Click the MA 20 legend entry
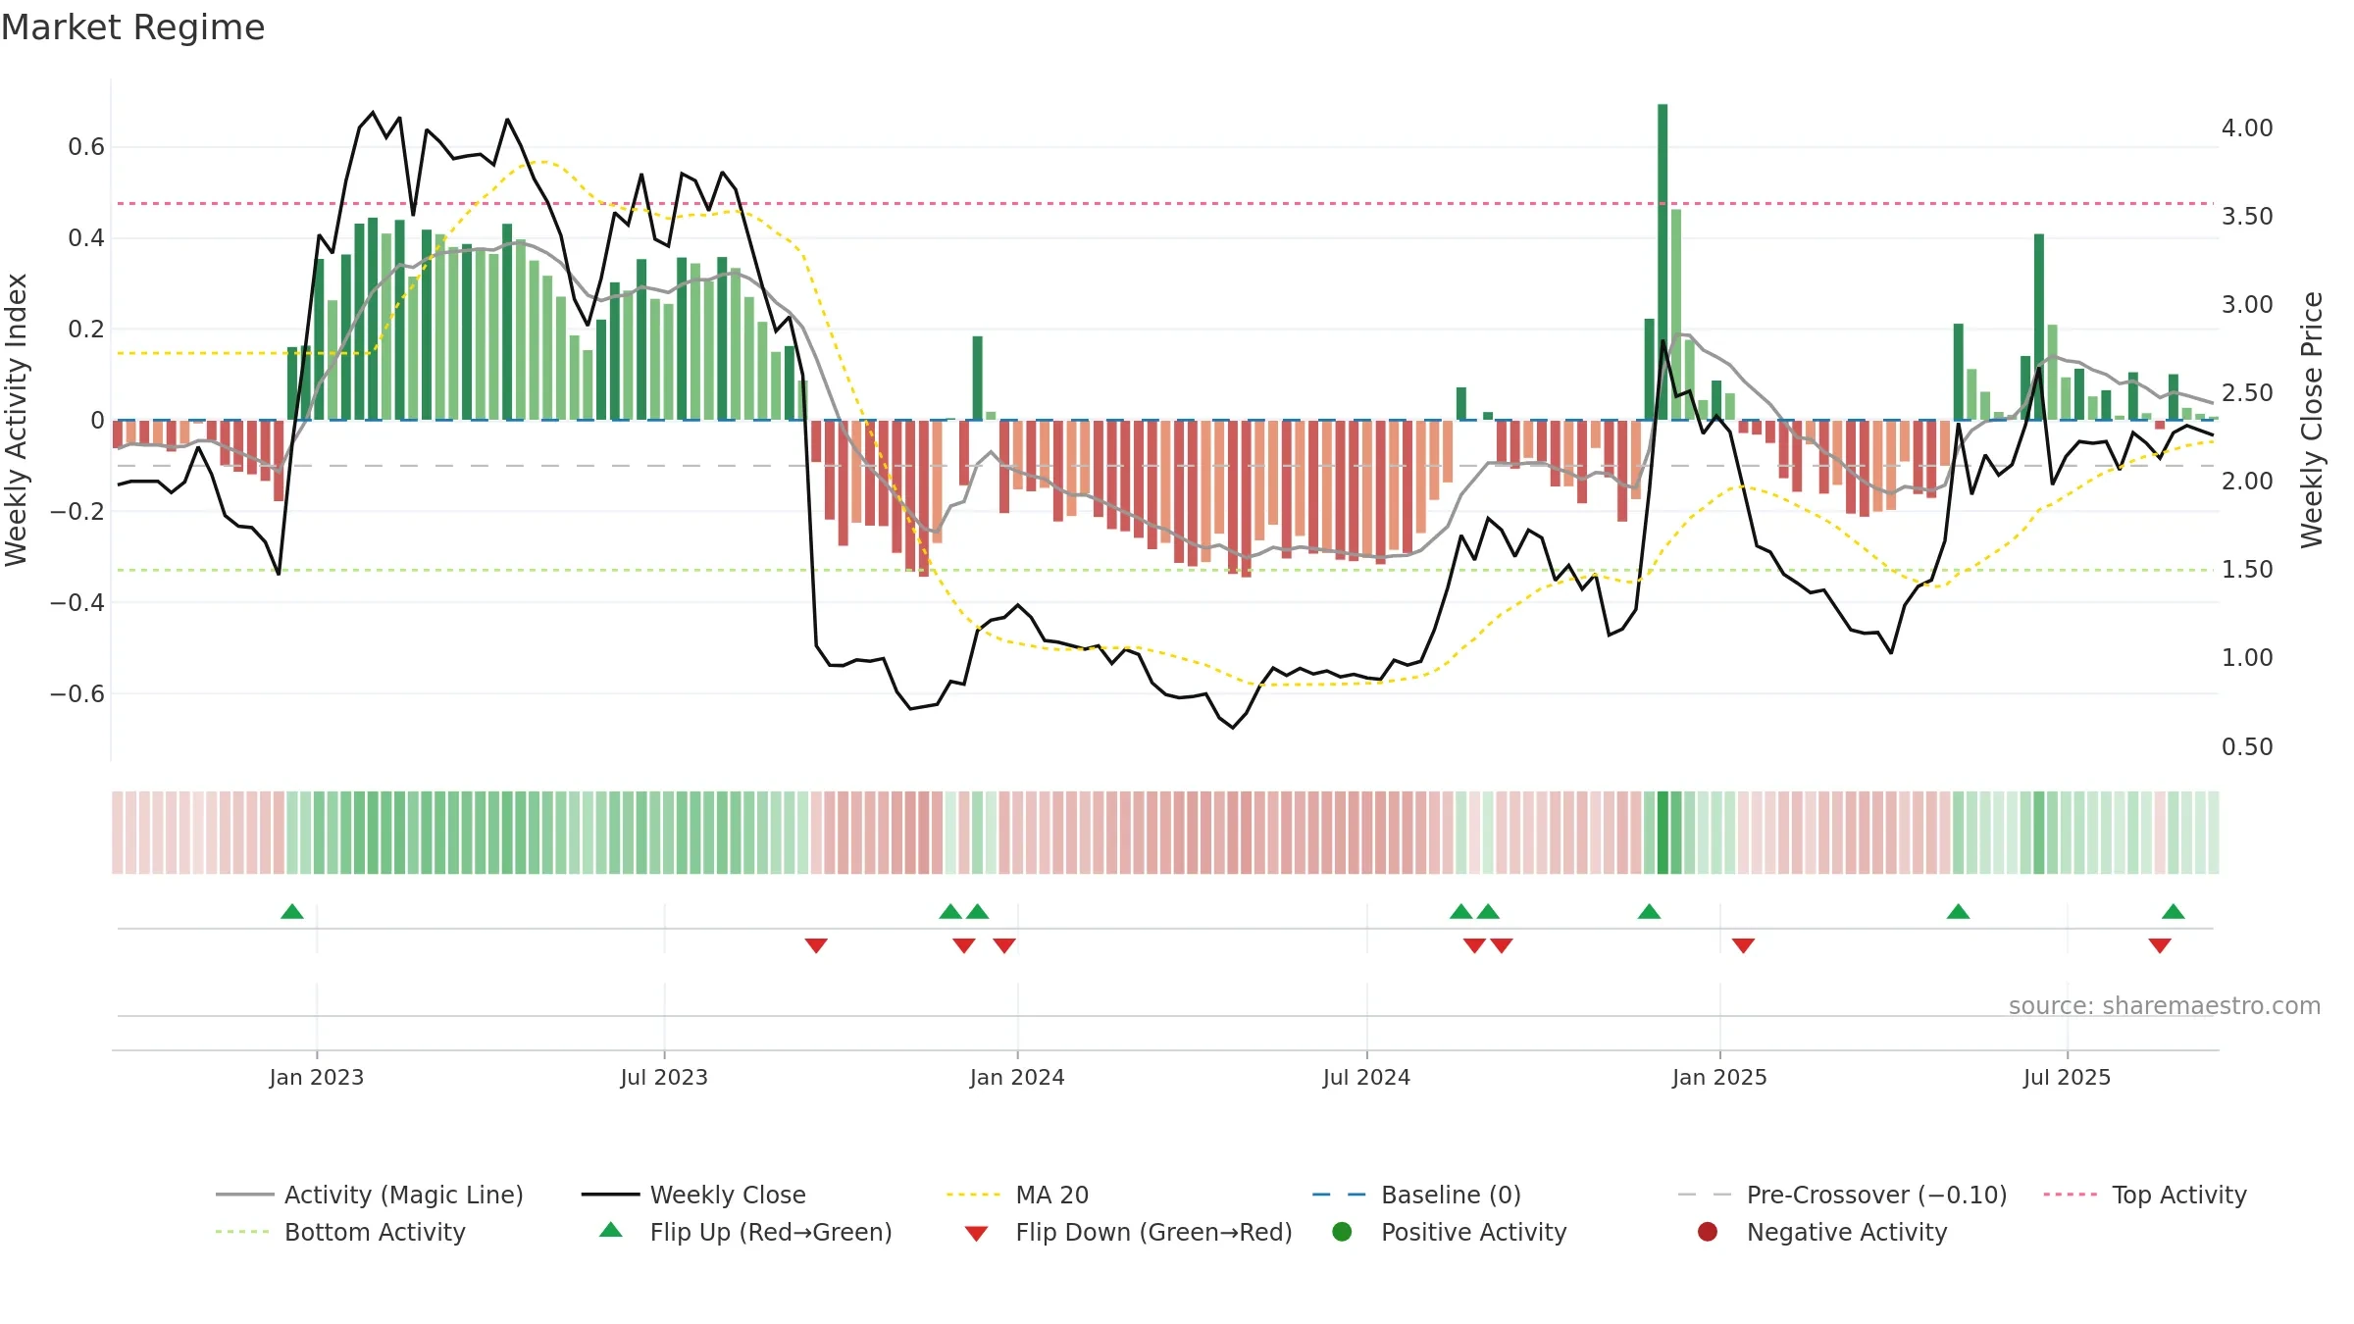The width and height of the screenshot is (2354, 1324). point(1018,1195)
